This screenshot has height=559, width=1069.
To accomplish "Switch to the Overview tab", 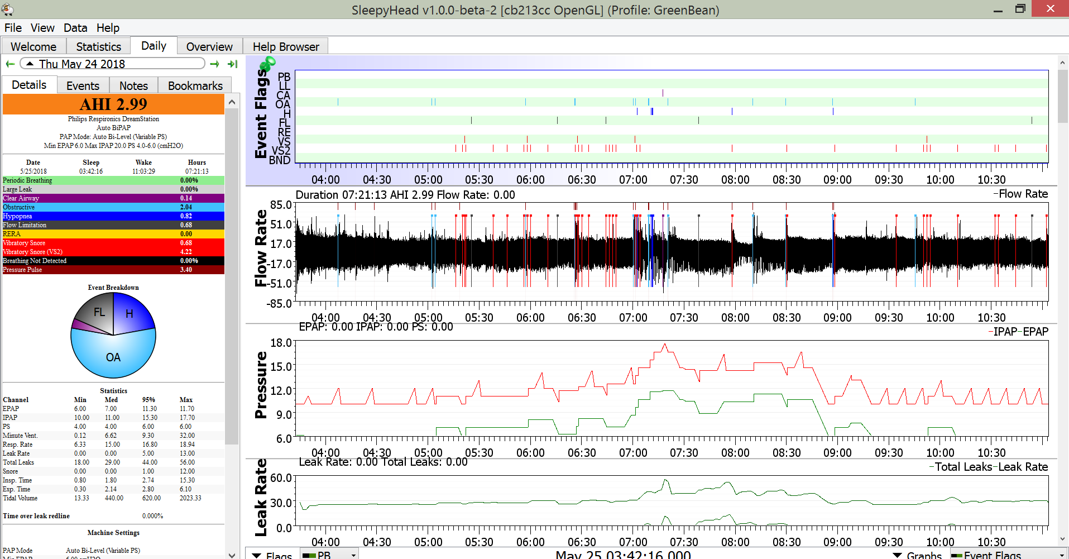I will coord(209,46).
